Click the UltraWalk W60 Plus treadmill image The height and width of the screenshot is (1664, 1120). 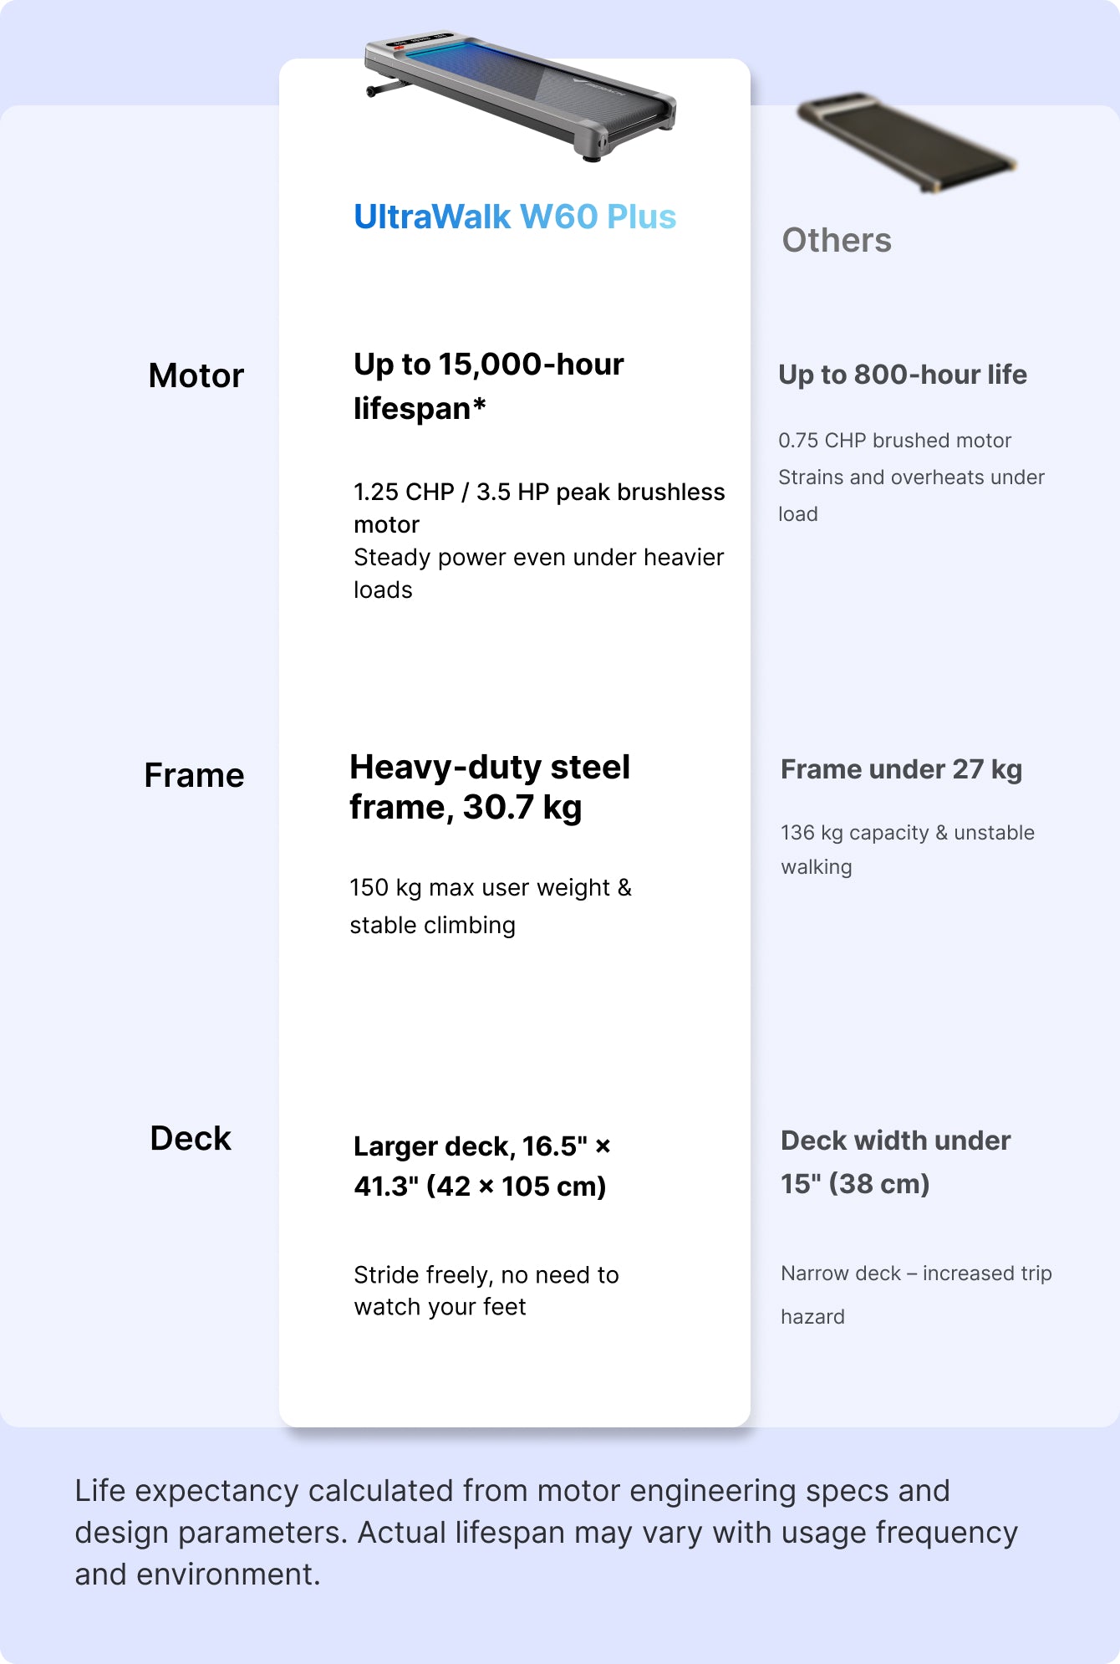click(520, 97)
